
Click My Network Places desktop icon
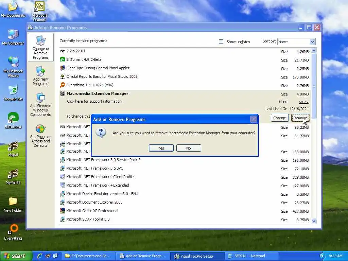click(13, 67)
